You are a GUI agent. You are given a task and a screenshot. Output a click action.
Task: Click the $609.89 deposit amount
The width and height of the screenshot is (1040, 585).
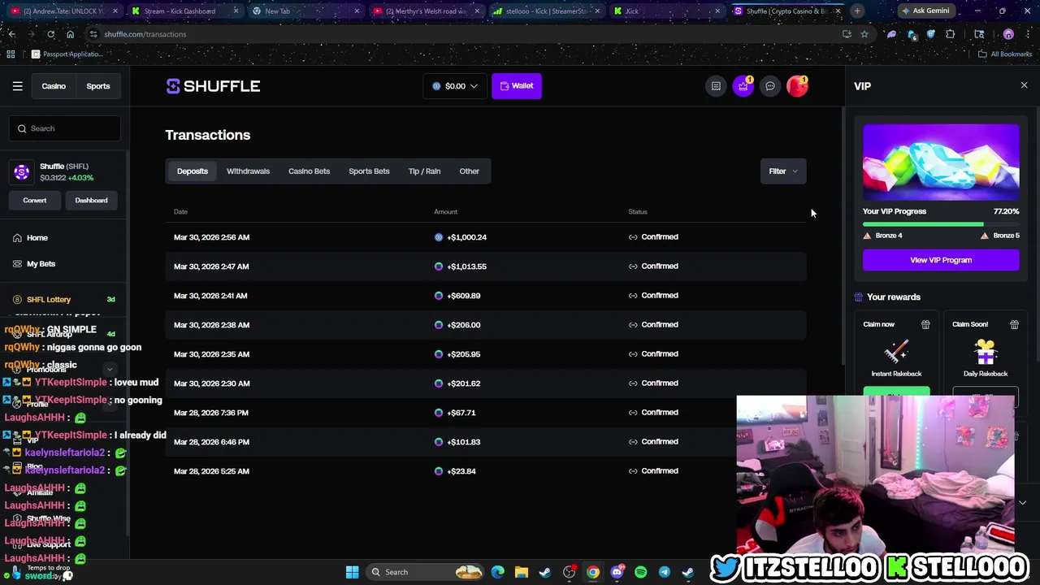[x=463, y=296]
